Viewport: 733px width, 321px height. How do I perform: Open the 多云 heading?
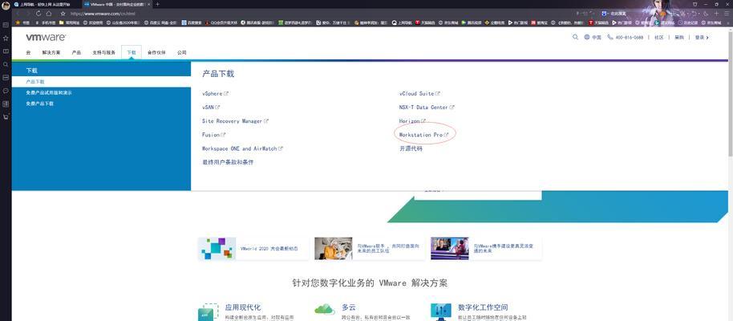click(349, 307)
